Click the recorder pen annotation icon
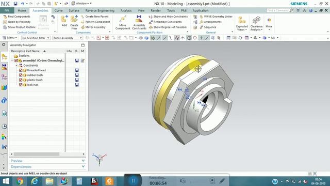330x186 pixels. point(222,180)
